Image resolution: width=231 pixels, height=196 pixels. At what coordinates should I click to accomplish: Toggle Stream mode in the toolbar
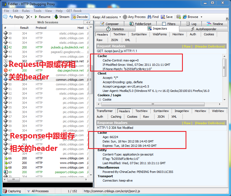pos(62,17)
